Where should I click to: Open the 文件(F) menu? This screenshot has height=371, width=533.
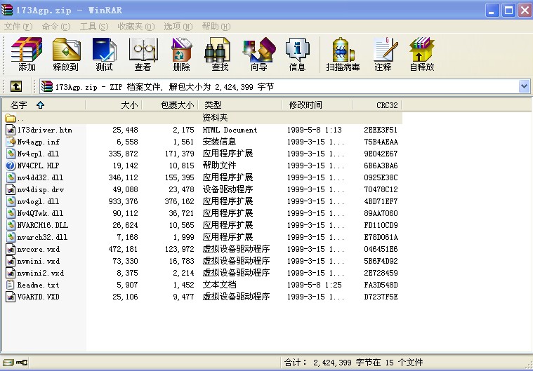(18, 27)
